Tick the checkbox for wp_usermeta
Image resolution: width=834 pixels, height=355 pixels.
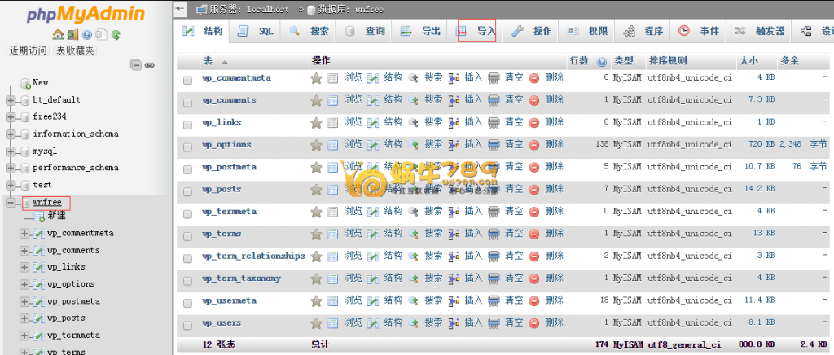click(x=188, y=301)
